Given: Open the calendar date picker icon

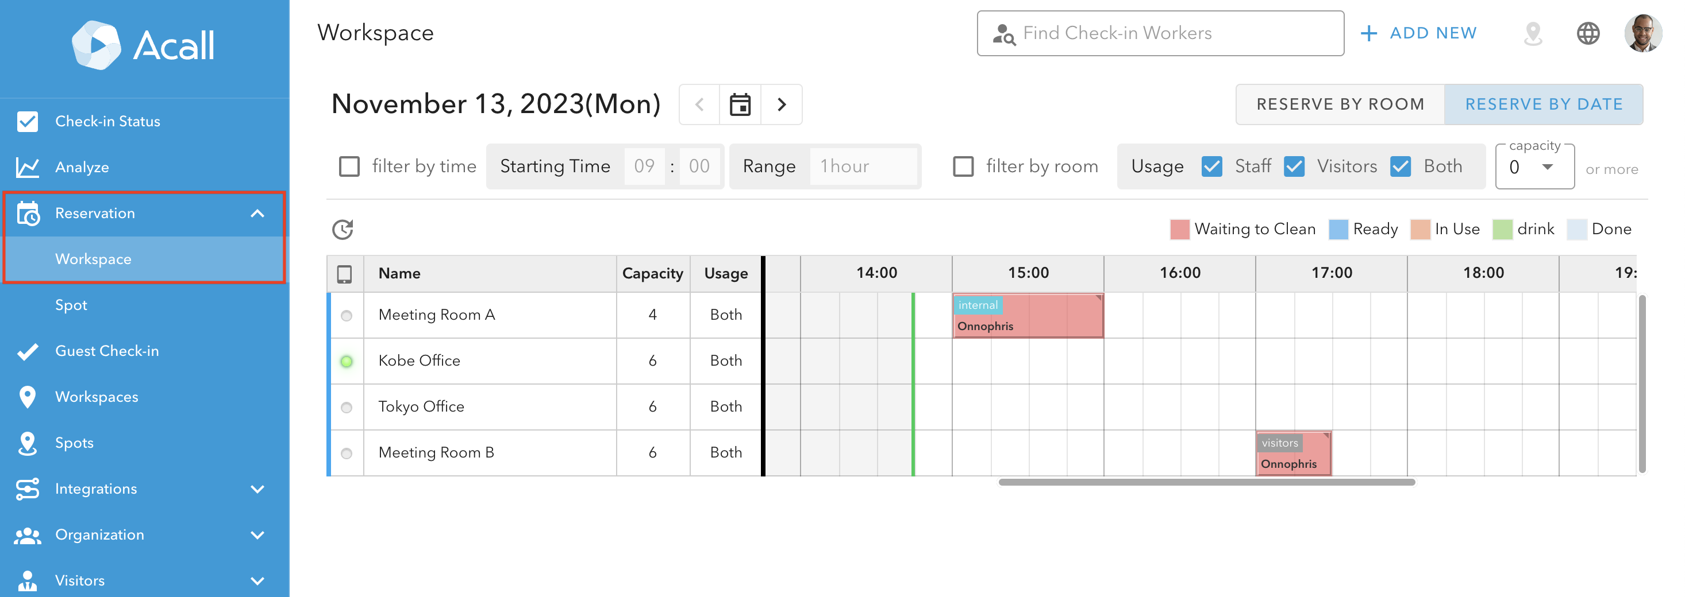Looking at the screenshot, I should coord(740,104).
